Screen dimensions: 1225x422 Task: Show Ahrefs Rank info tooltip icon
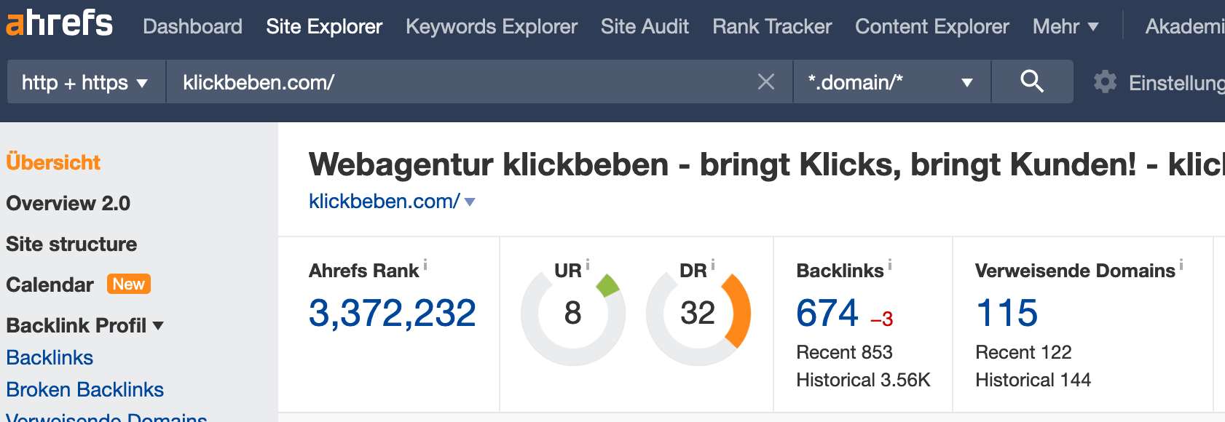425,265
